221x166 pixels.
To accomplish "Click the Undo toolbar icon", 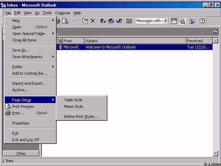I will [75, 21].
